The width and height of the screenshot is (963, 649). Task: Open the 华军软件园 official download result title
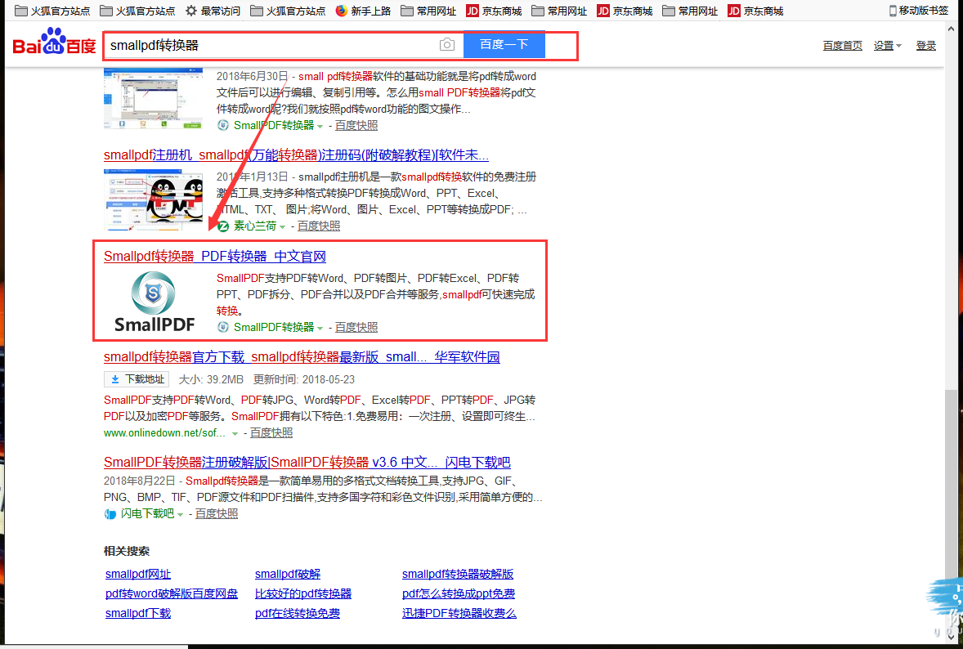[302, 356]
